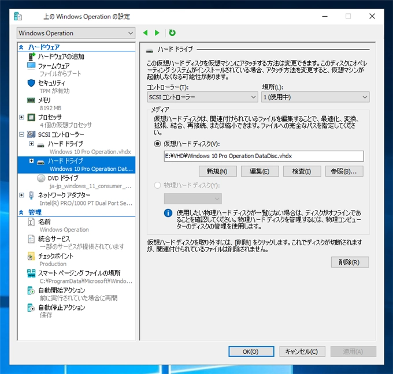Click the settings window title bar icon
Viewport: 393px width, 374px height.
[x=18, y=16]
